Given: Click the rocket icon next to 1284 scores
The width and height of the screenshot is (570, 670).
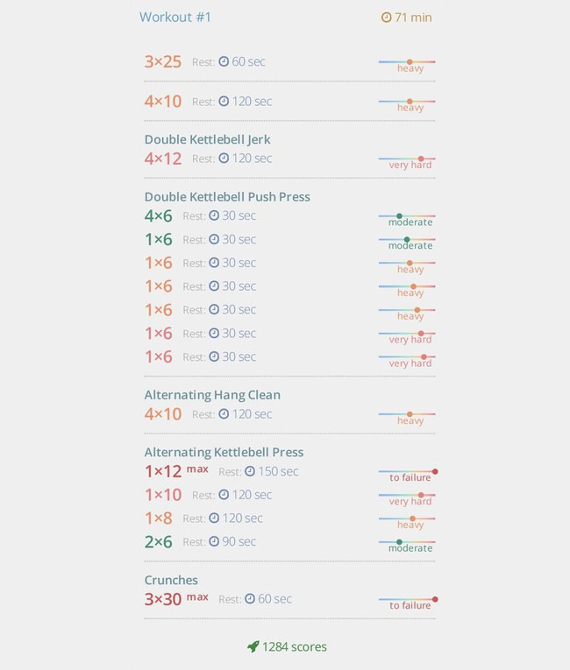Looking at the screenshot, I should pos(253,646).
